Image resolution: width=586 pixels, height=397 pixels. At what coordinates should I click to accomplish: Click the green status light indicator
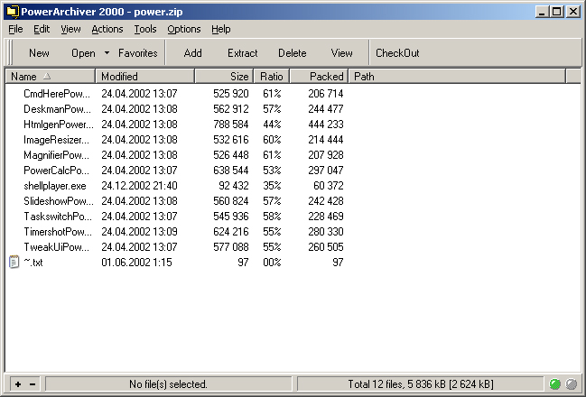pos(555,384)
